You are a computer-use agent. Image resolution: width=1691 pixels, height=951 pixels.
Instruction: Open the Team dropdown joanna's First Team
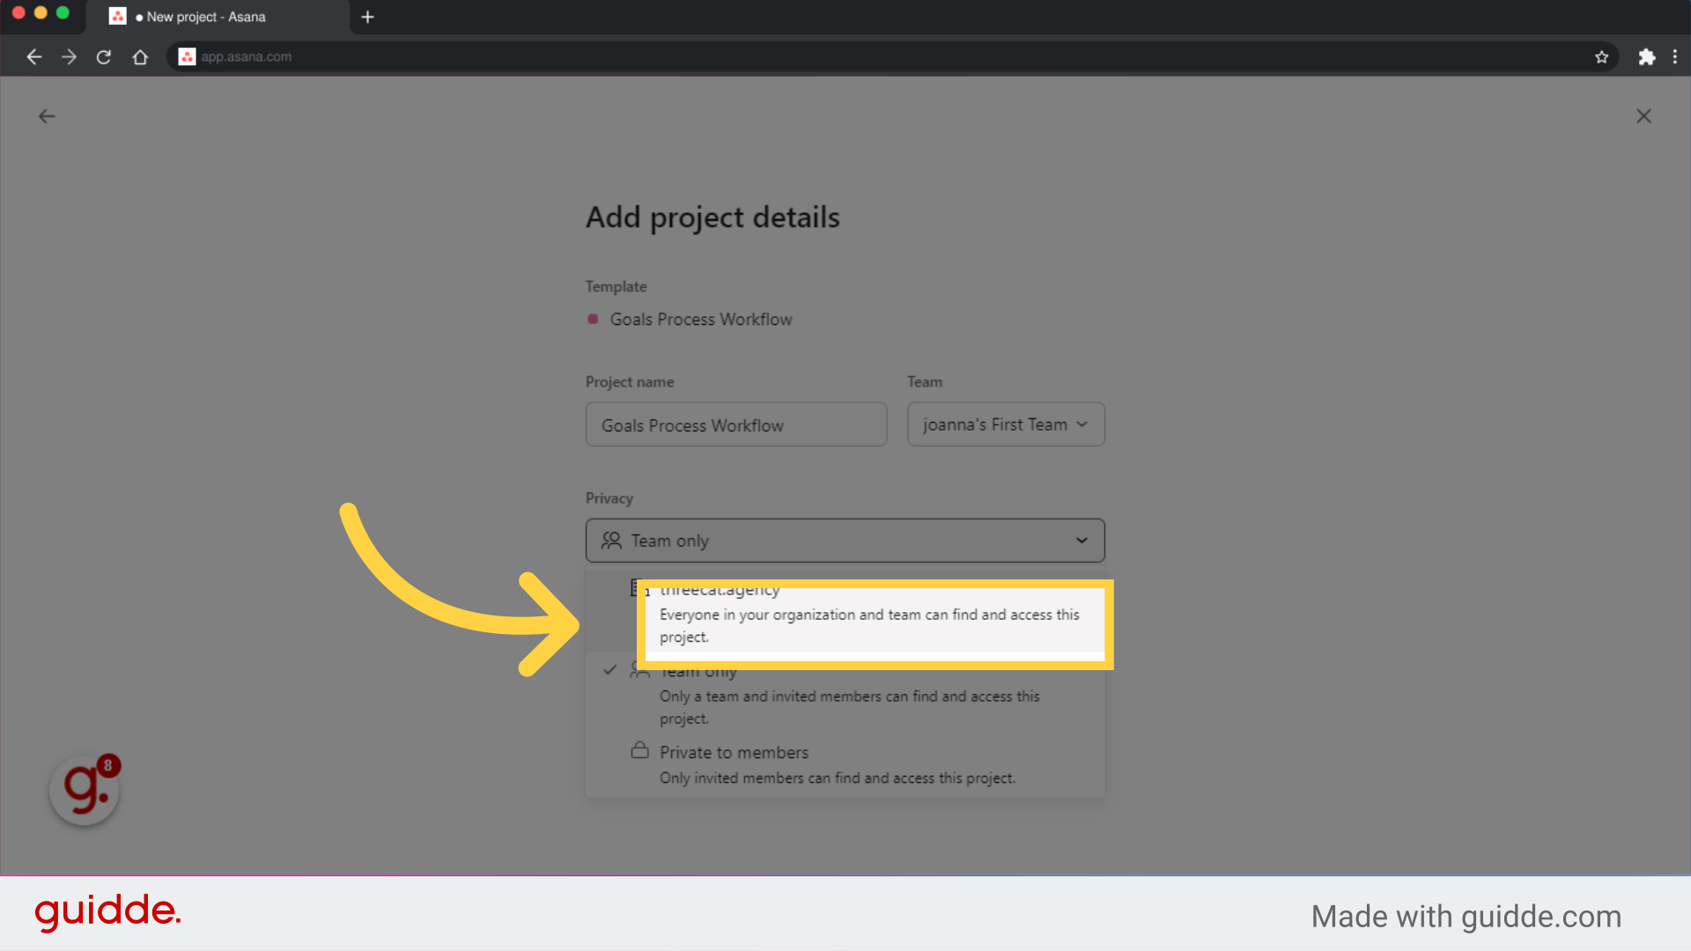(1006, 425)
